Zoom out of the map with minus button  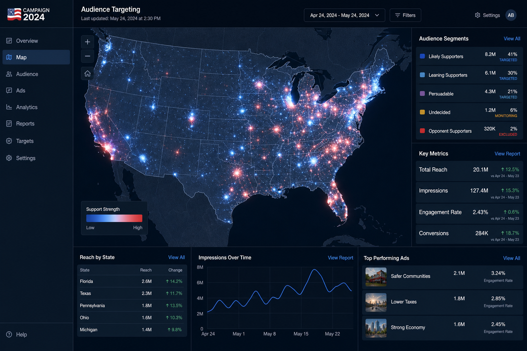[87, 56]
